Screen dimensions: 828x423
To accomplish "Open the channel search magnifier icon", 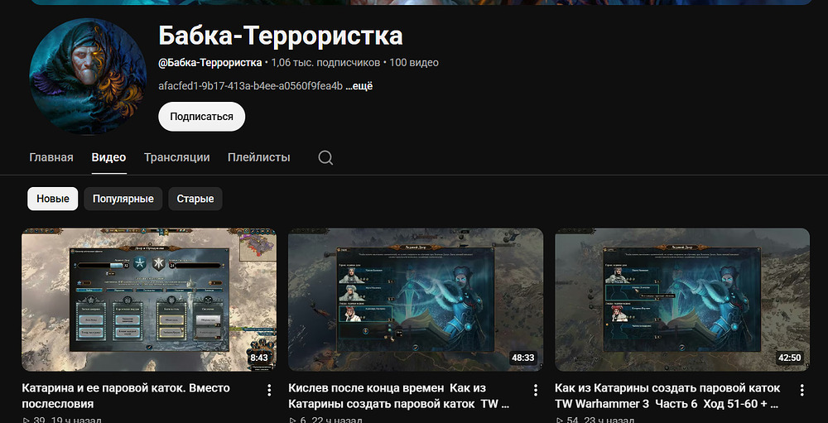I will pyautogui.click(x=325, y=157).
